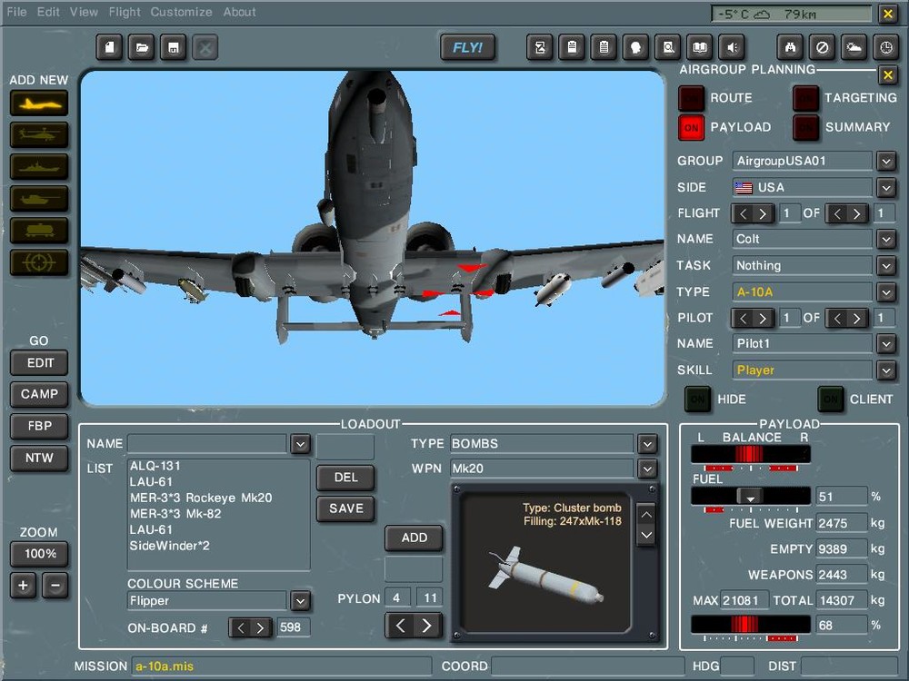
Task: Save the mission with floppy disk icon
Action: 174,47
